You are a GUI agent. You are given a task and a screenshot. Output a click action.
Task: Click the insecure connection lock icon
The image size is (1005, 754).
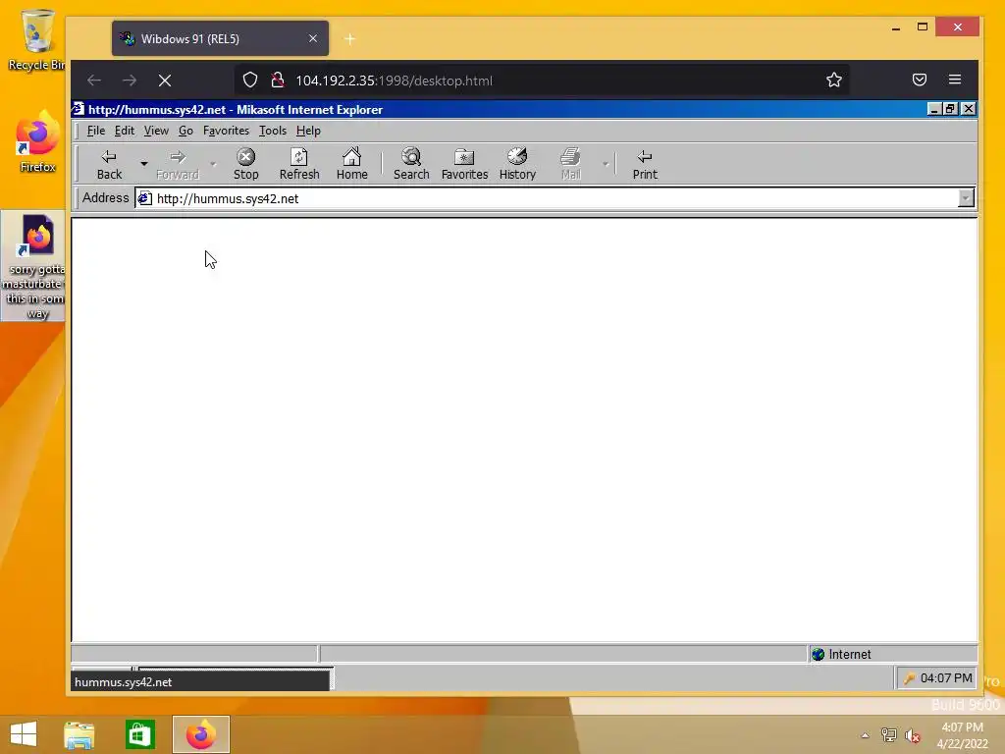click(x=278, y=81)
